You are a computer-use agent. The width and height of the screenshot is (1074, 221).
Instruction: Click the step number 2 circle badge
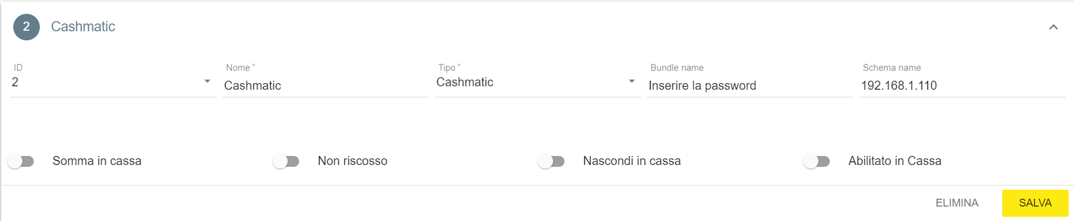click(27, 27)
